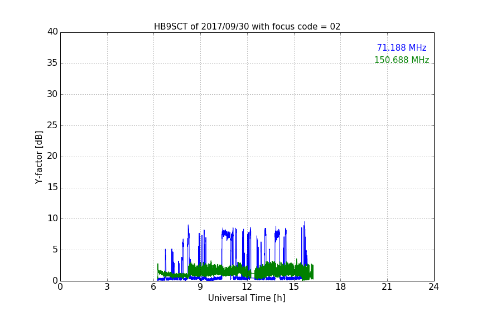Viewport: 482px width, 321px height.
Task: Click x-axis tick label 24
Action: tap(433, 287)
